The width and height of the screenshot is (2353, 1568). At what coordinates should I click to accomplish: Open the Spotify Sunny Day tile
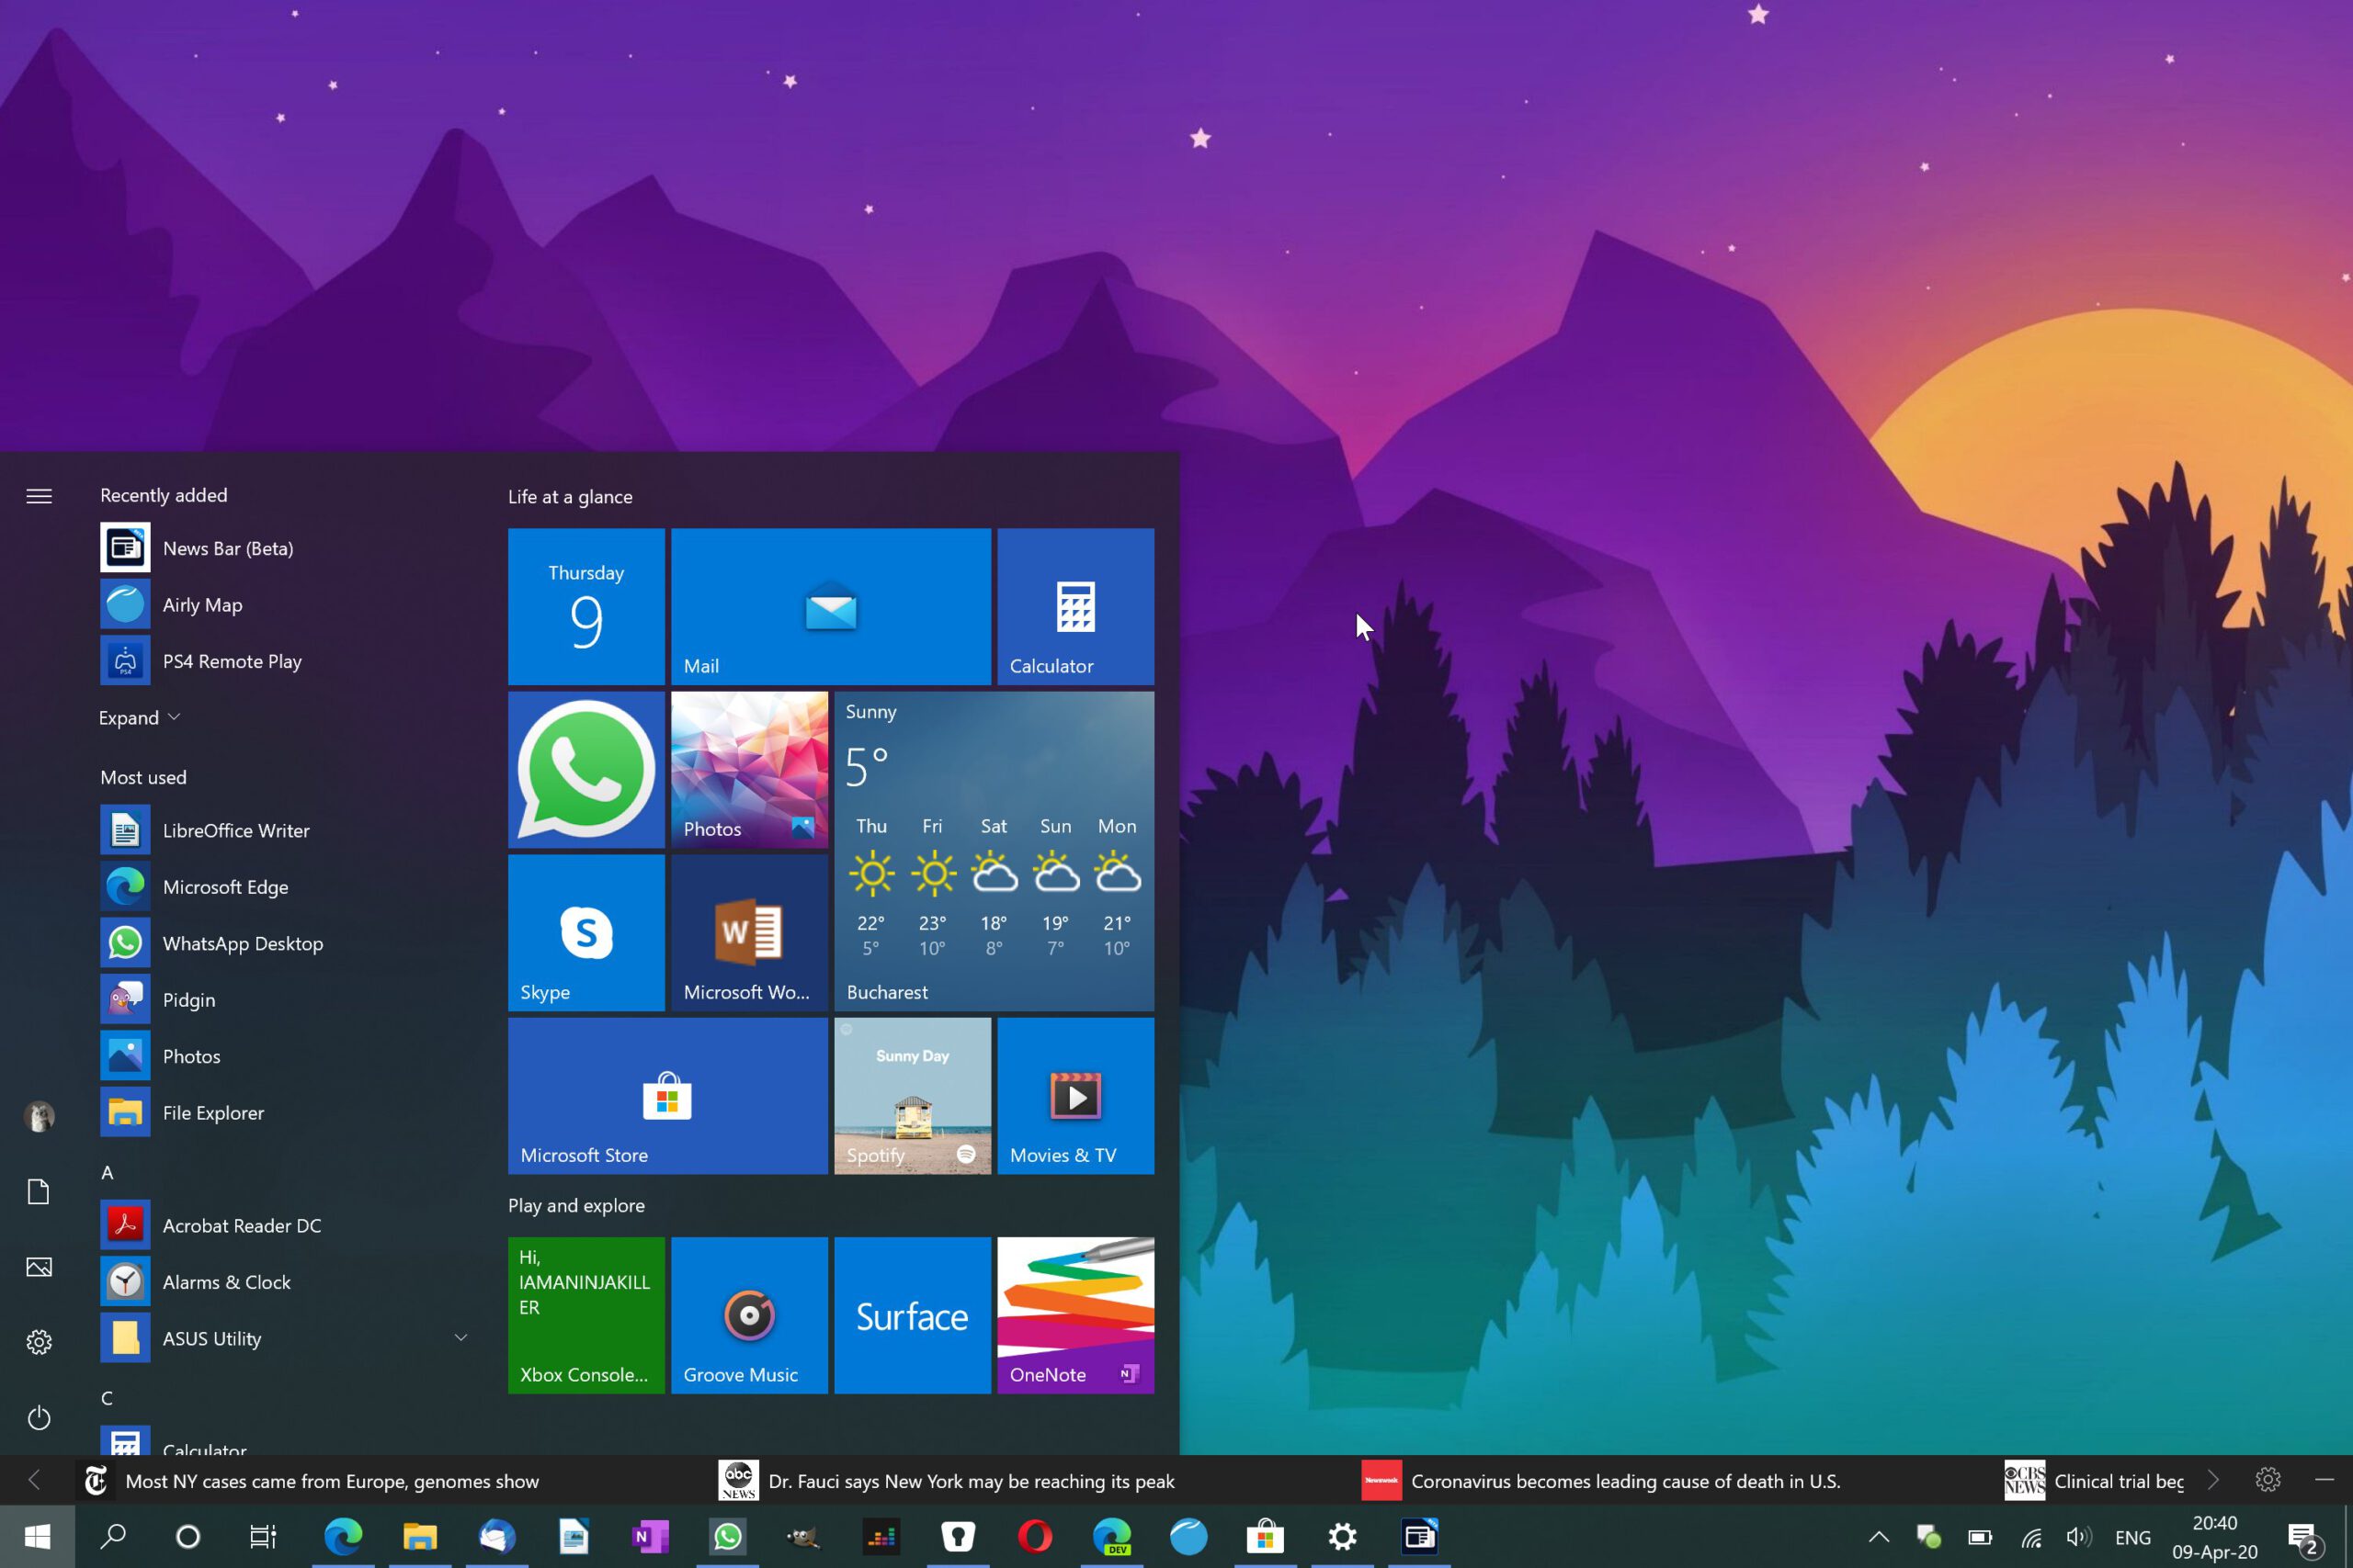tap(913, 1096)
